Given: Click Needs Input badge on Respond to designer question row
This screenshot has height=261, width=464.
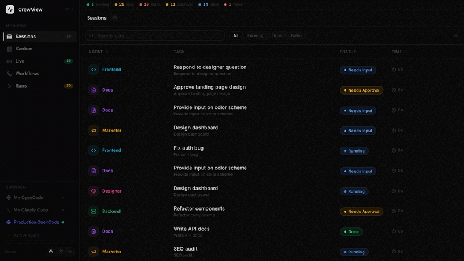Looking at the screenshot, I should [358, 70].
